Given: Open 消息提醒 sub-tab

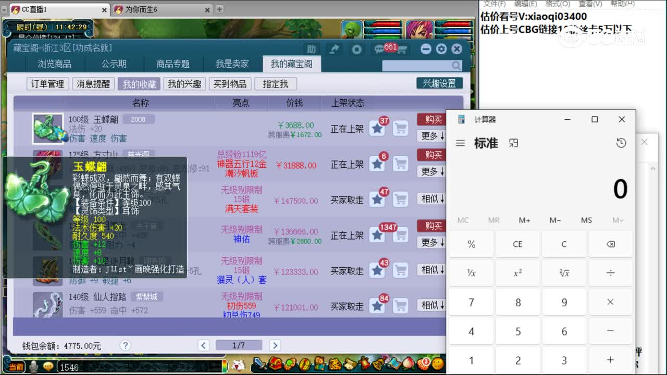Looking at the screenshot, I should click(93, 84).
